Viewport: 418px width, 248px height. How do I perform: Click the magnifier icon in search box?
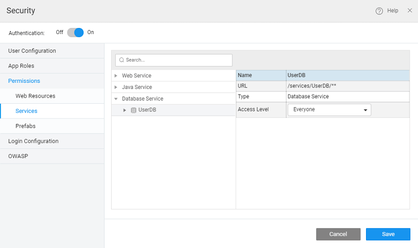click(x=122, y=60)
